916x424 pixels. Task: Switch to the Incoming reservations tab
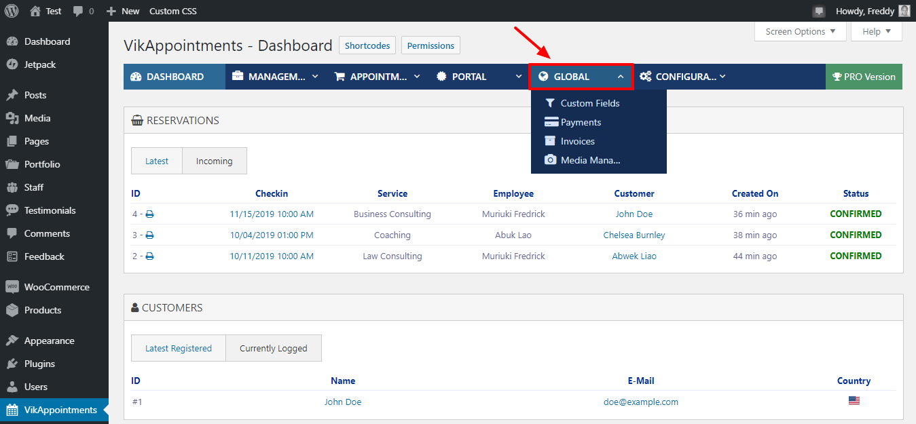point(215,161)
